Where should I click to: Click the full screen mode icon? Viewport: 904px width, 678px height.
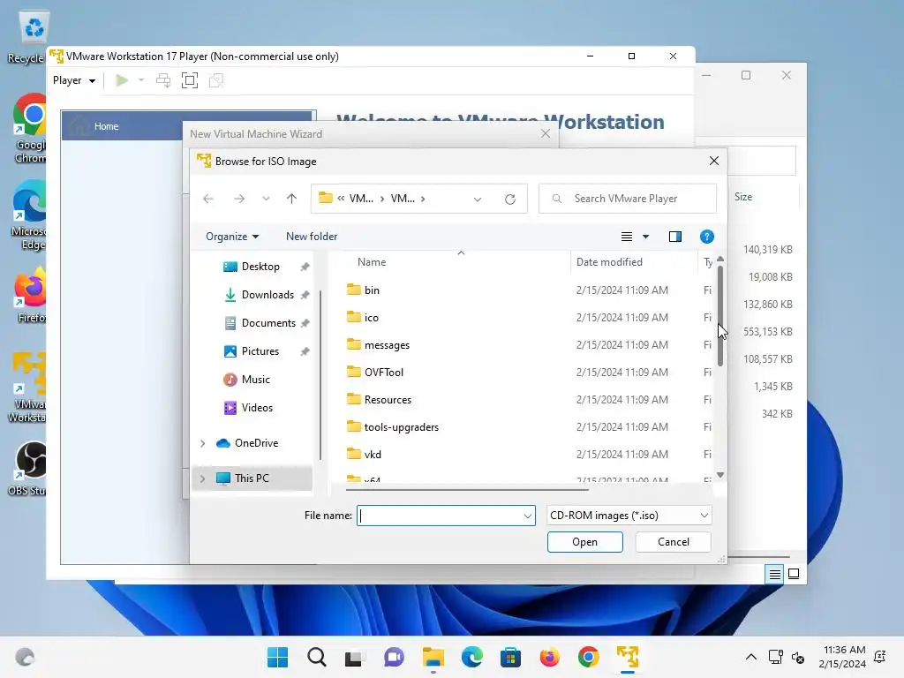[x=190, y=80]
